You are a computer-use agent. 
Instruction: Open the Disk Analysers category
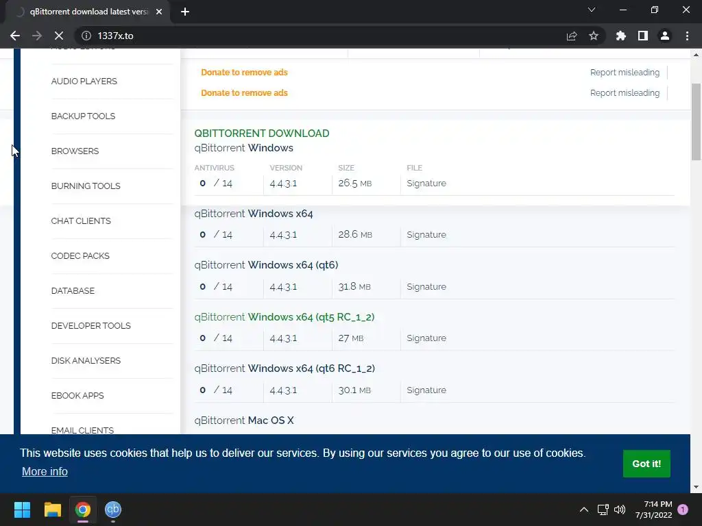(x=86, y=360)
